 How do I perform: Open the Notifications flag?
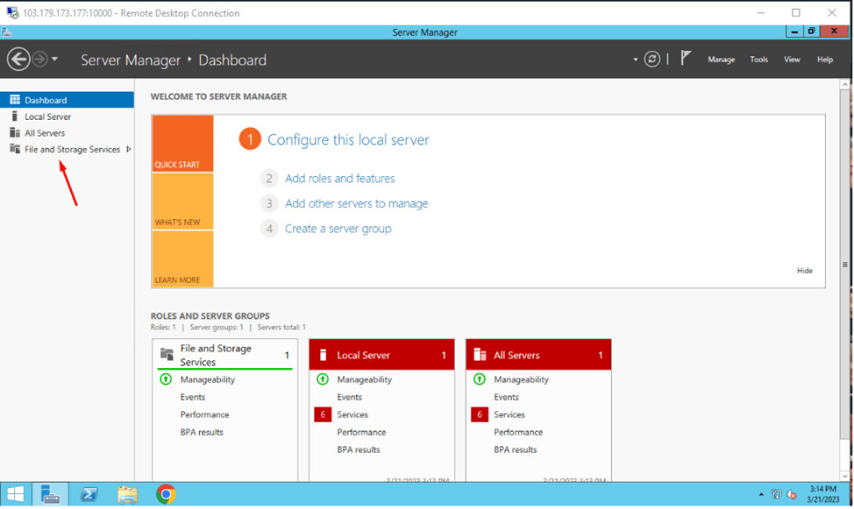686,58
